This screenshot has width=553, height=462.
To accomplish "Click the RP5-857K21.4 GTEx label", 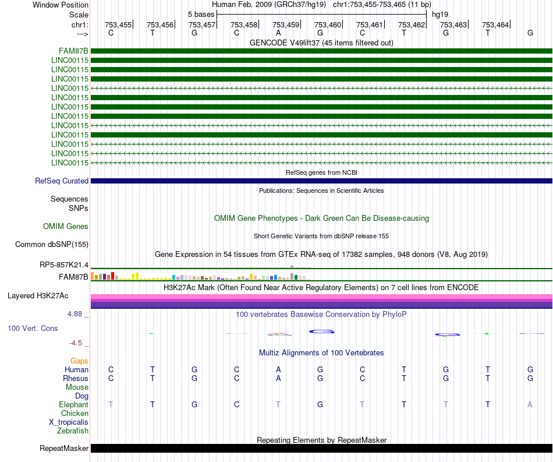I will 64,264.
